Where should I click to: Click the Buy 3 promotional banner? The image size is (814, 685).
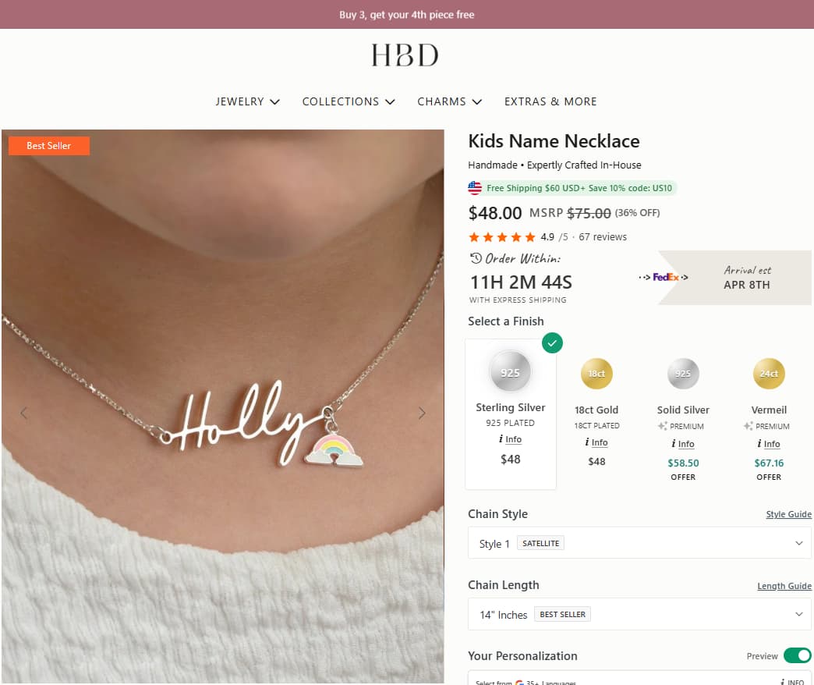click(x=406, y=14)
